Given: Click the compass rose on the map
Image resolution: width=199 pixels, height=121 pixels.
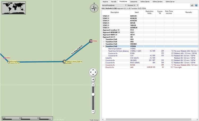Looking at the screenshot, I should click(94, 9).
